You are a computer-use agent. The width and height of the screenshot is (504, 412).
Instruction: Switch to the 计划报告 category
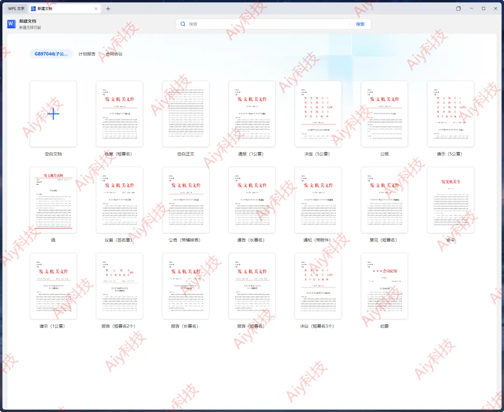pos(87,54)
